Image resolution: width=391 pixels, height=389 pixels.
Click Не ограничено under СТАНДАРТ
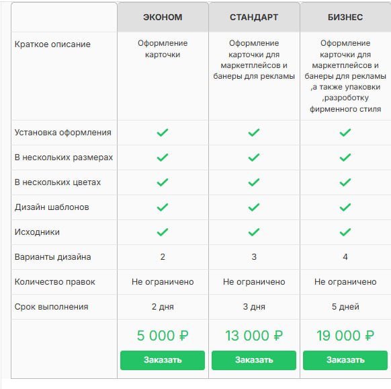(x=254, y=282)
